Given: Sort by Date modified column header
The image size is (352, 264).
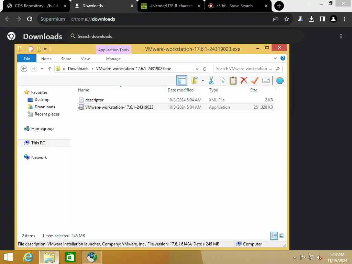Looking at the screenshot, I should point(180,90).
